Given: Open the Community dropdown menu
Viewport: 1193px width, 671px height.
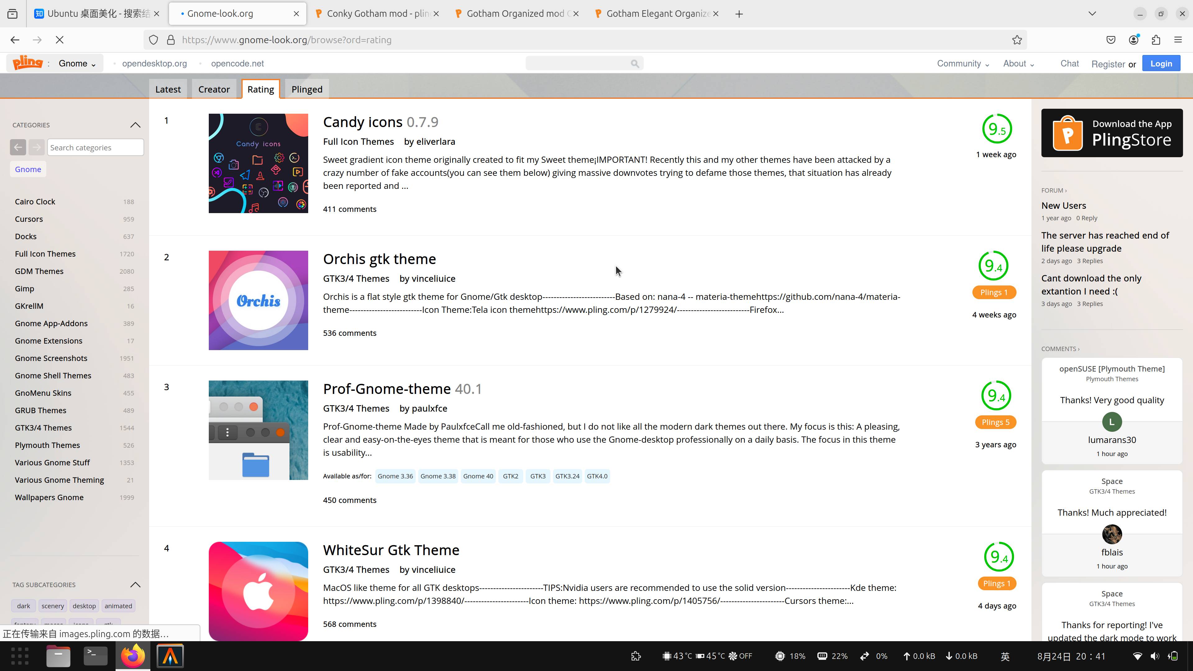Looking at the screenshot, I should point(963,63).
